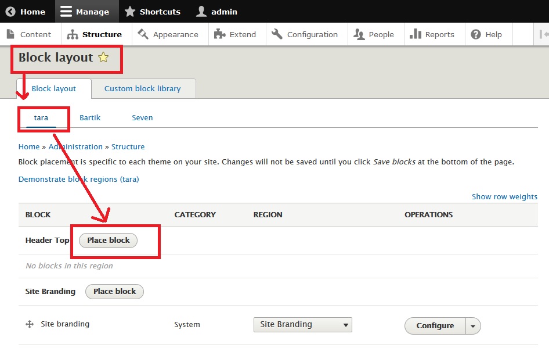Screen dimensions: 549x348
Task: Open Site Branding region dropdown
Action: point(302,325)
